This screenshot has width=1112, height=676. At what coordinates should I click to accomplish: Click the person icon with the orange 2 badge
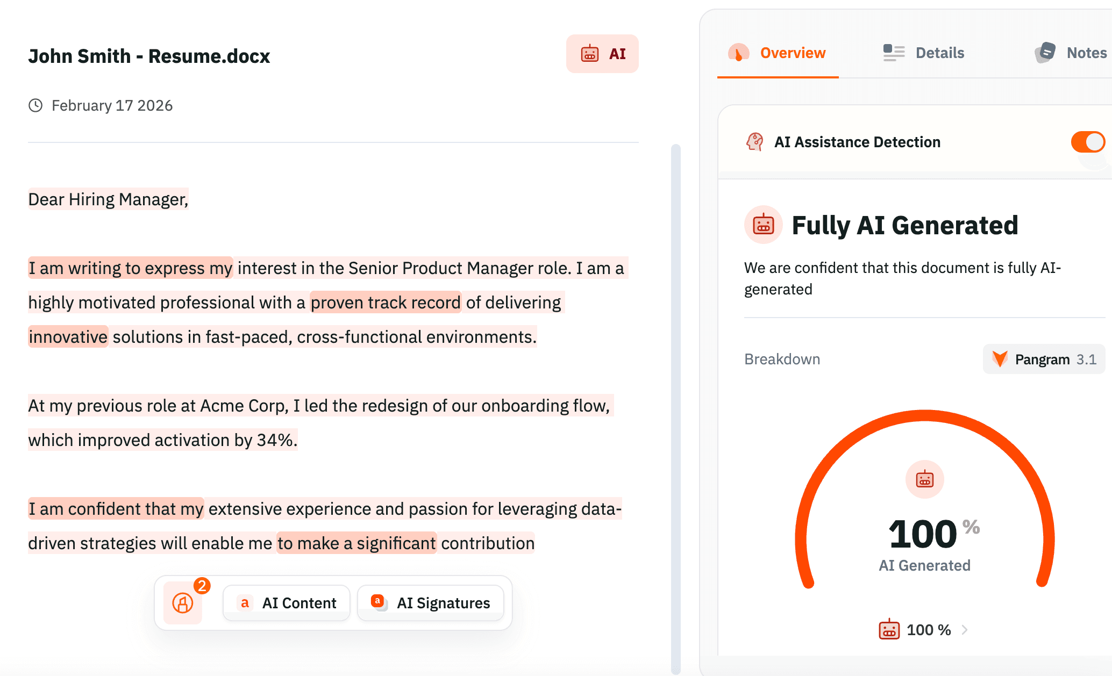[183, 603]
